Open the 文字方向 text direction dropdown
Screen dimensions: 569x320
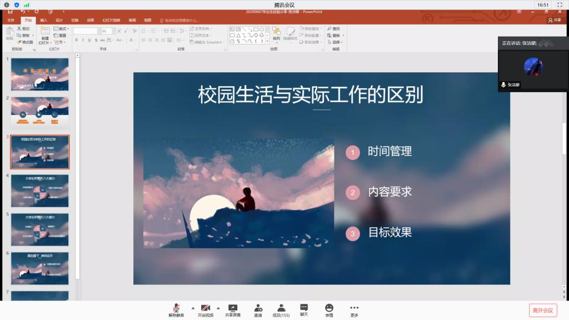point(201,29)
